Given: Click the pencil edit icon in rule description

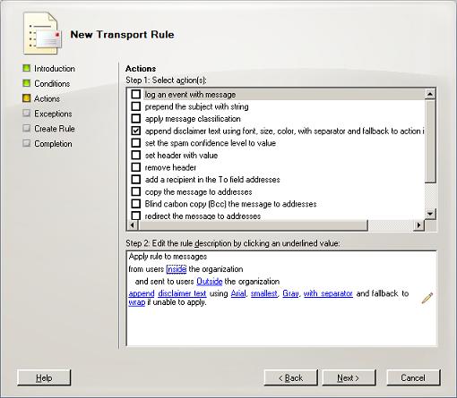Looking at the screenshot, I should point(427,298).
